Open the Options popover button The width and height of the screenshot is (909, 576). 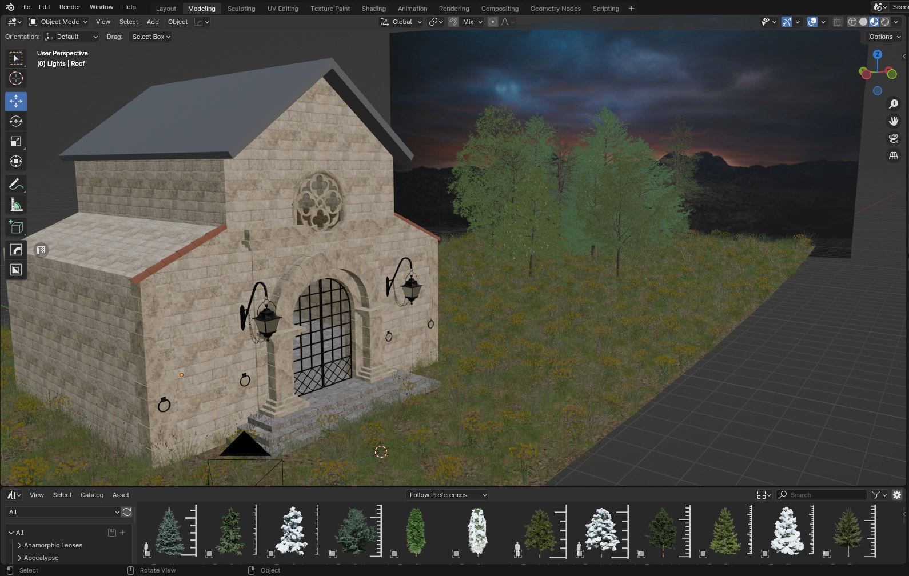pos(884,37)
